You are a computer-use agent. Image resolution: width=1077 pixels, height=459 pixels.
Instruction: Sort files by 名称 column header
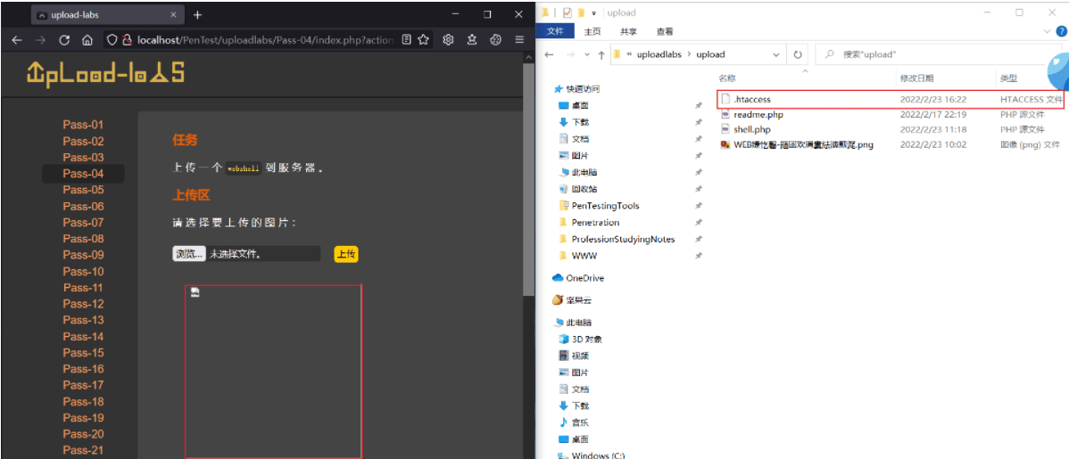click(x=727, y=78)
